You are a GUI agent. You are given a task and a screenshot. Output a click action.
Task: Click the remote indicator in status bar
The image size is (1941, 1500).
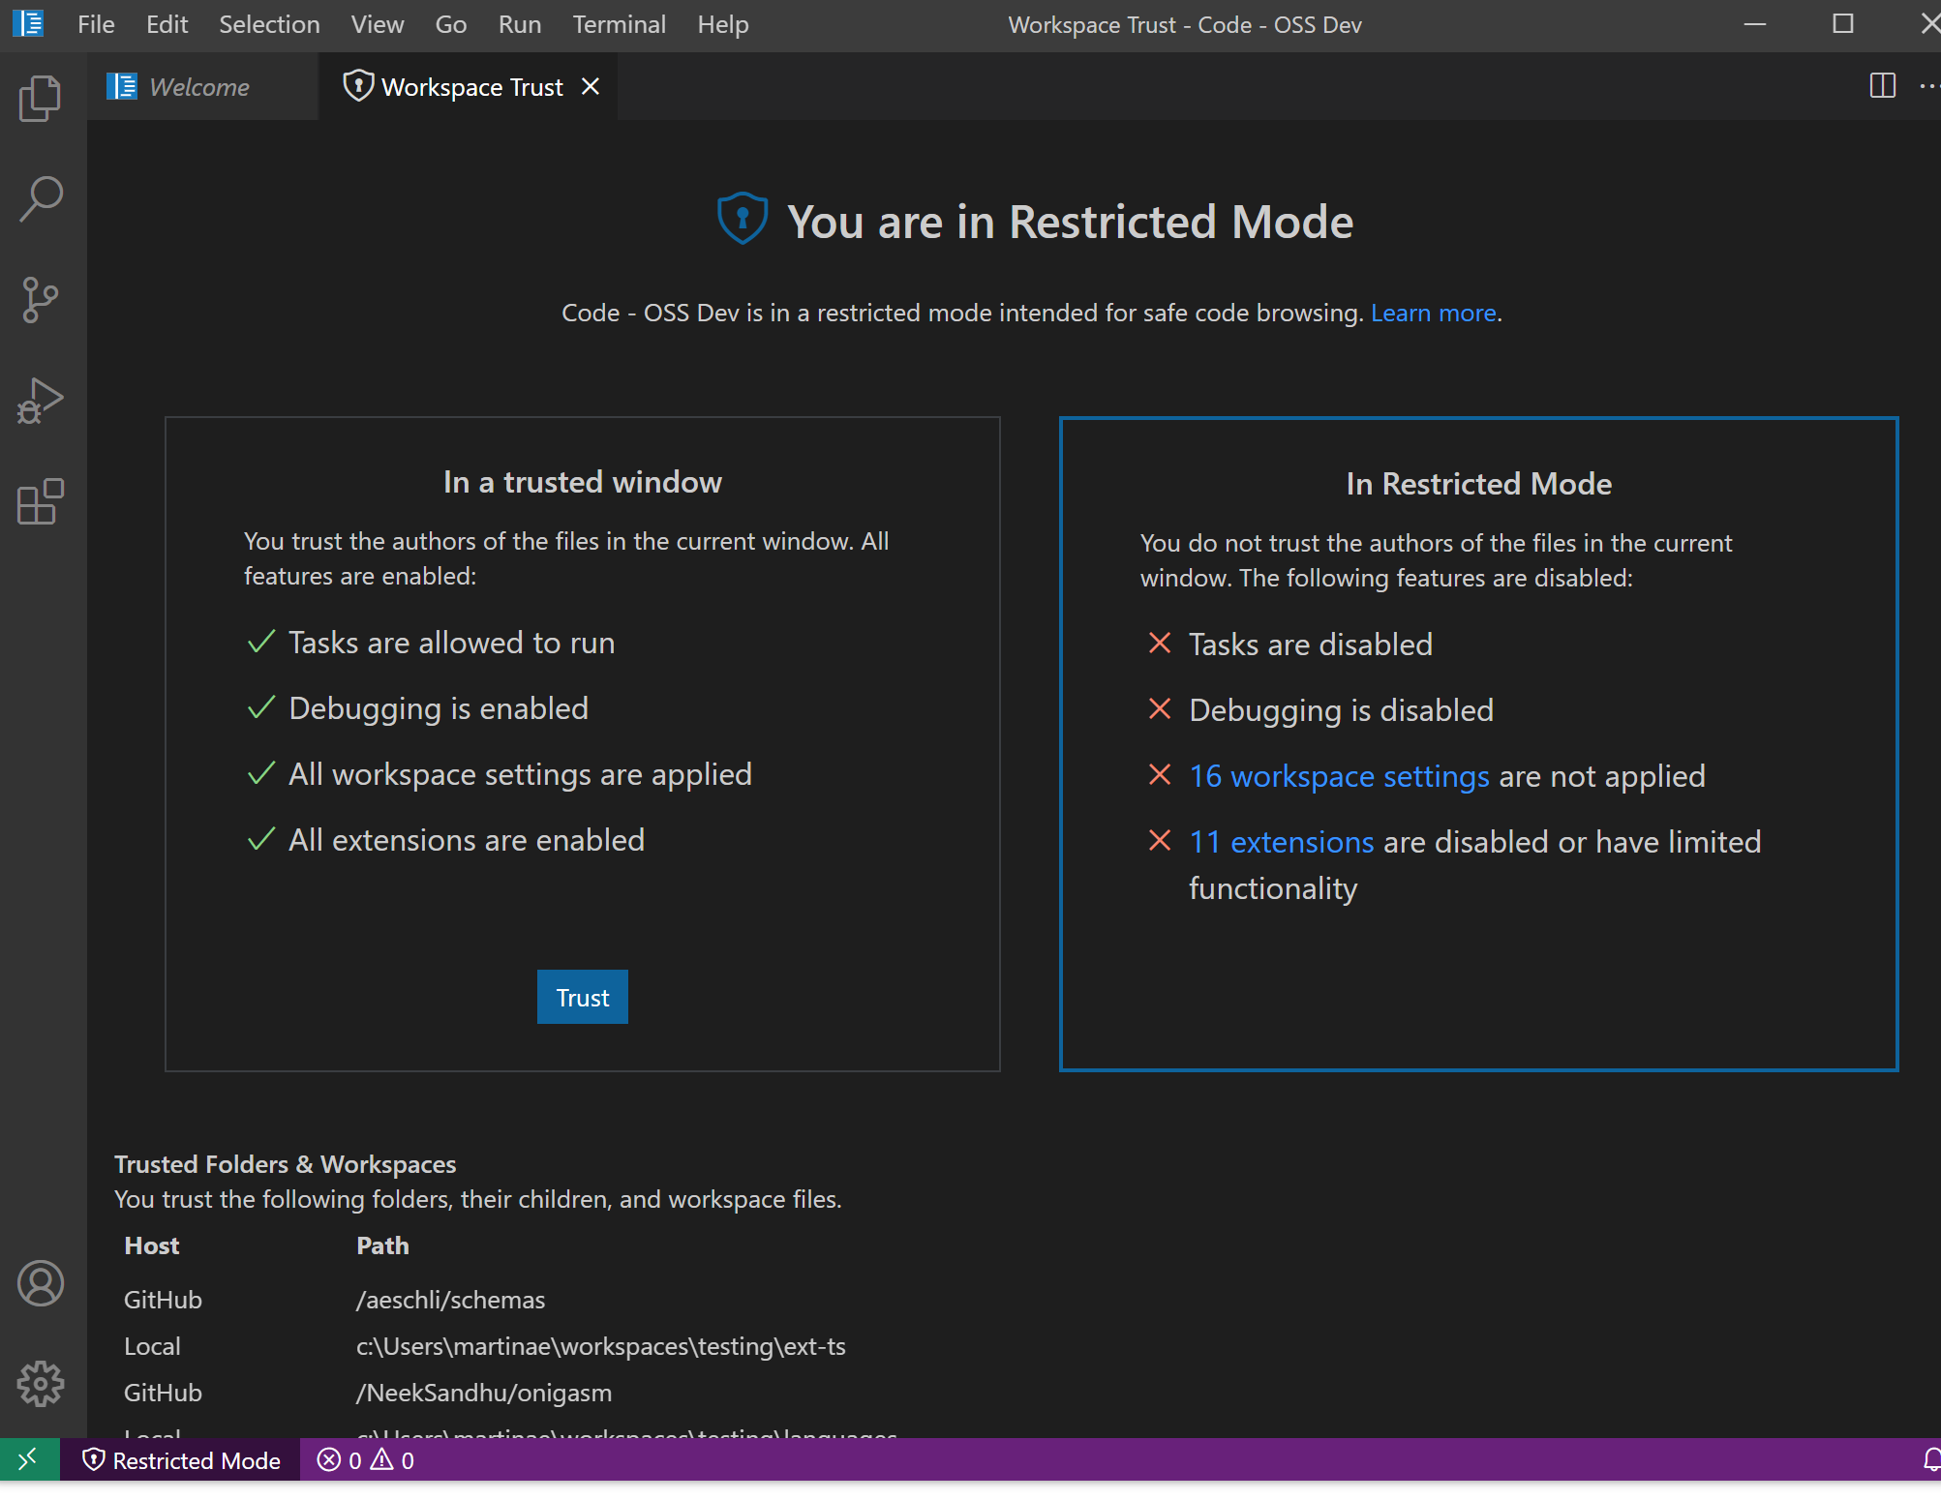pyautogui.click(x=28, y=1459)
